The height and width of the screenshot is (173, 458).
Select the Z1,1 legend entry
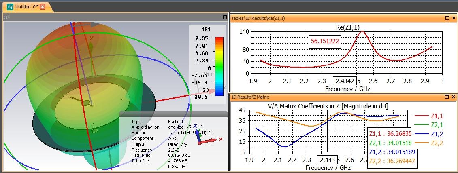click(429, 116)
